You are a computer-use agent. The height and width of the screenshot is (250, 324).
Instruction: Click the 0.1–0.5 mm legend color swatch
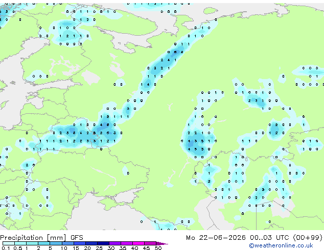[9, 243]
